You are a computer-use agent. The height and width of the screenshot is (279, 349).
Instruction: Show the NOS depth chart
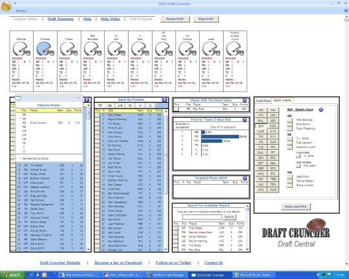[x=273, y=126]
